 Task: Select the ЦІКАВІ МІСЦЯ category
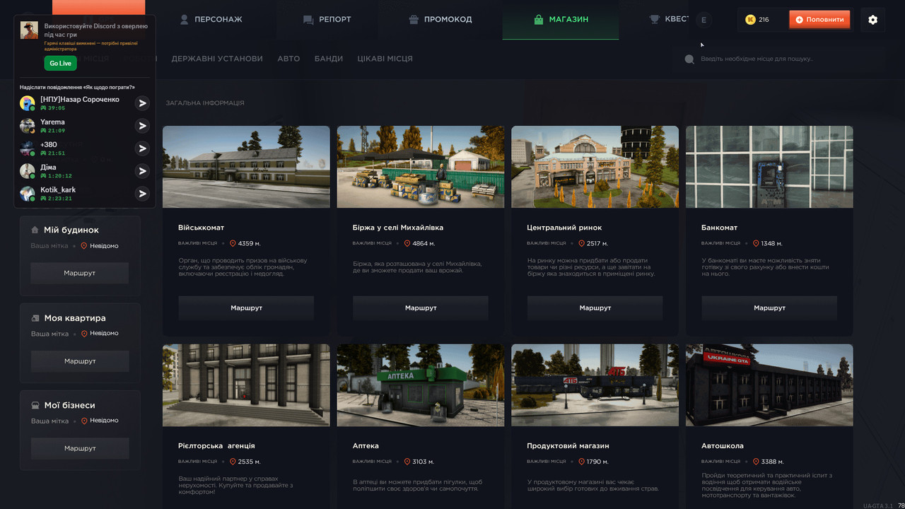tap(385, 59)
